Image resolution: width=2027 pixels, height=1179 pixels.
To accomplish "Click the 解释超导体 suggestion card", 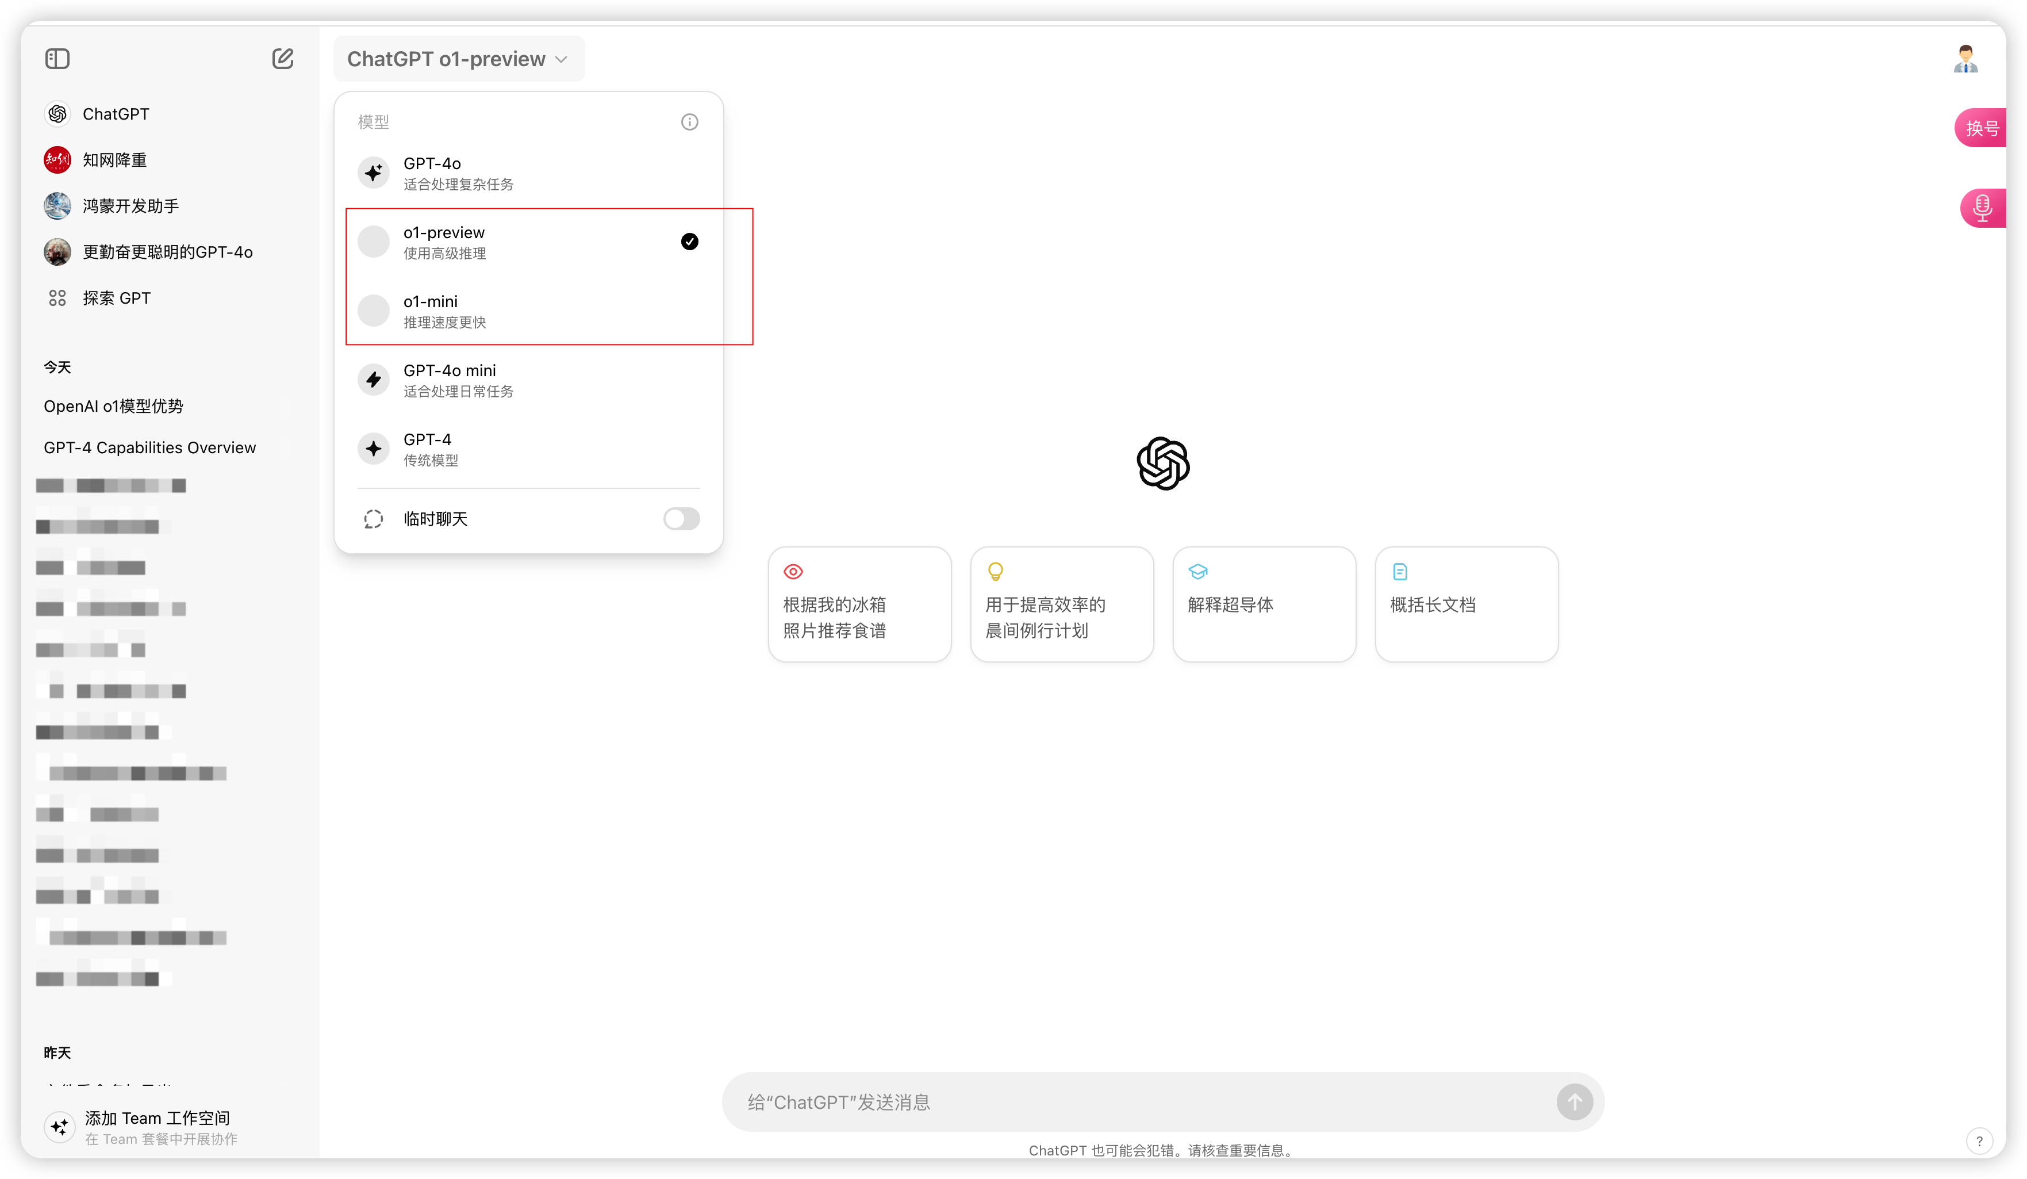I will [x=1265, y=604].
